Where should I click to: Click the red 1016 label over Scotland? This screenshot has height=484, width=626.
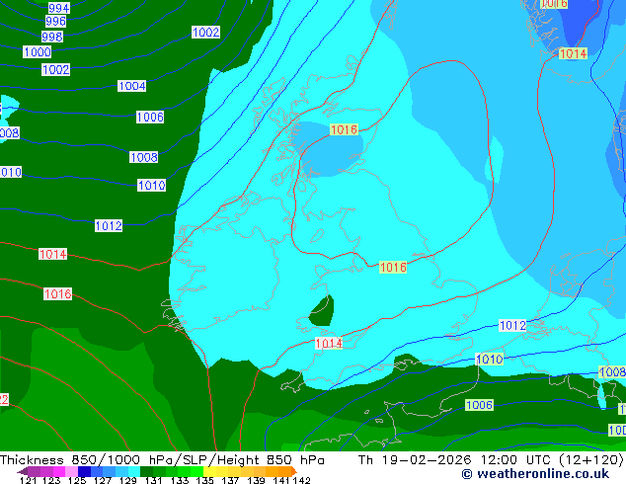pyautogui.click(x=344, y=129)
